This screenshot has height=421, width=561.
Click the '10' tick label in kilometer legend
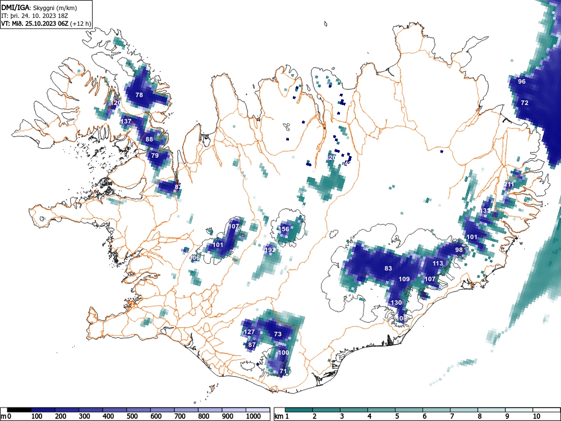click(x=536, y=417)
